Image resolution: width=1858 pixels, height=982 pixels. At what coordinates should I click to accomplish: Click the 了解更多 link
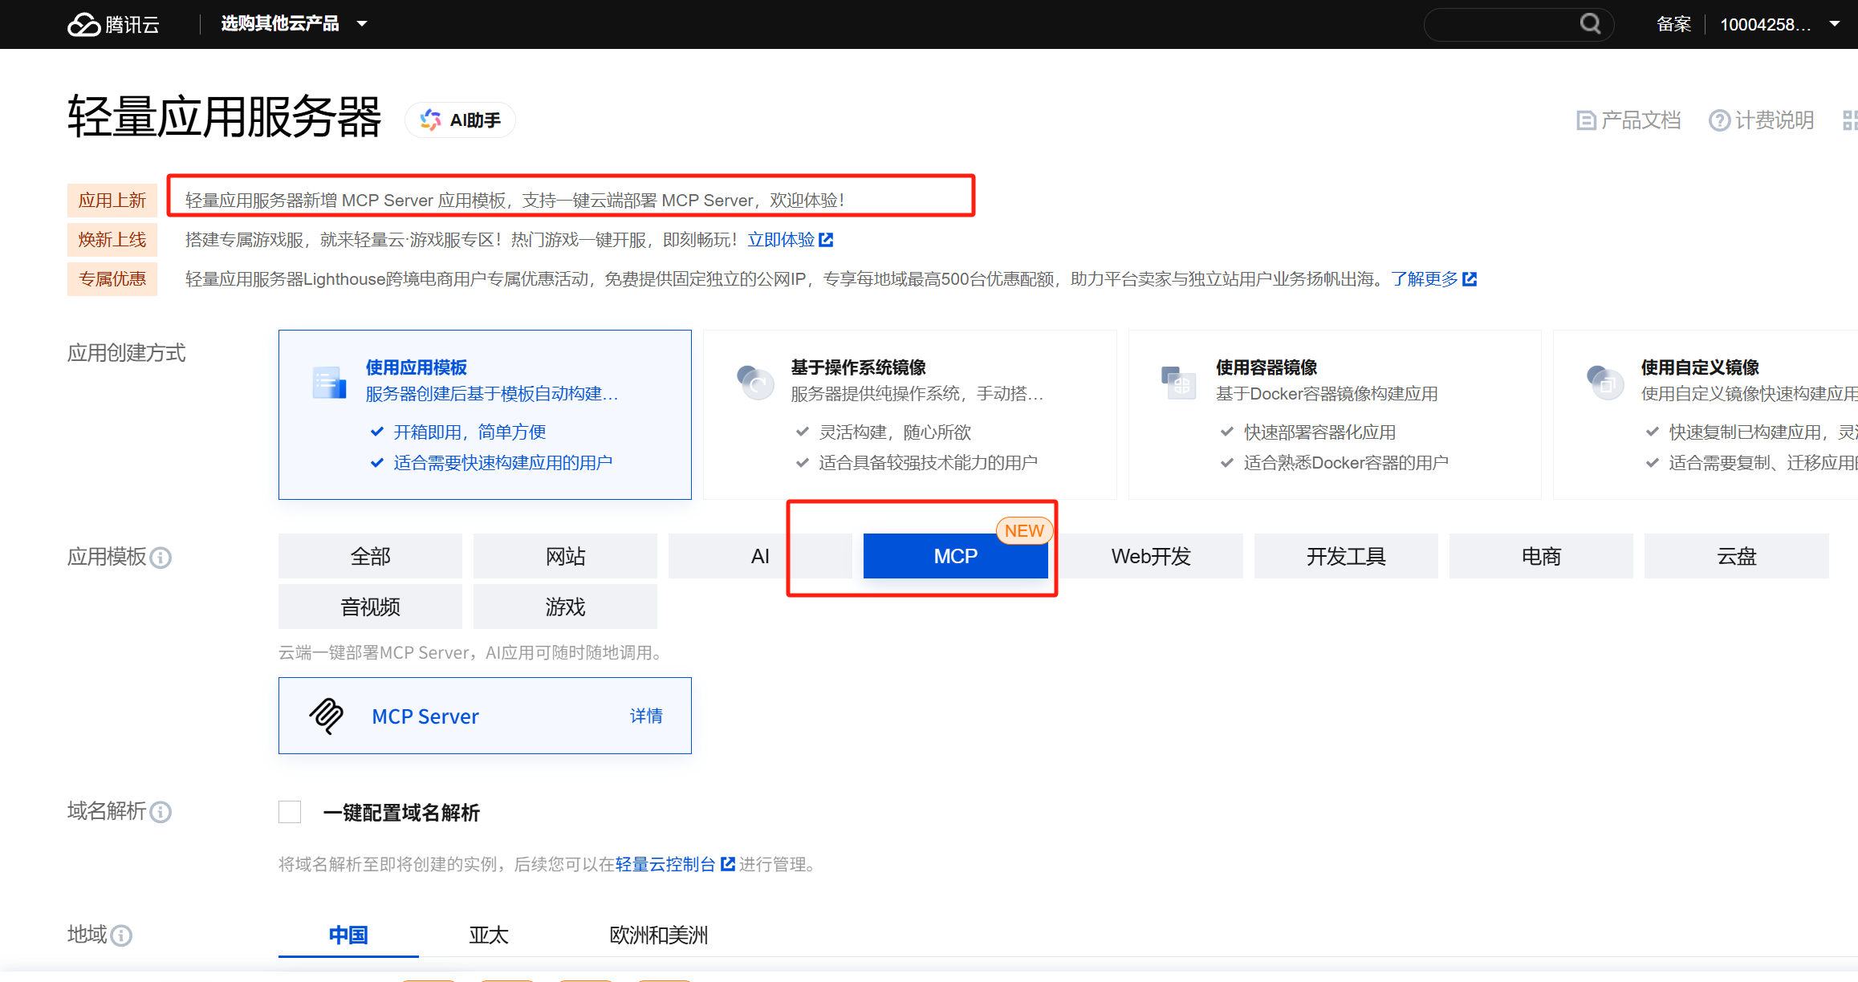pyautogui.click(x=1425, y=279)
